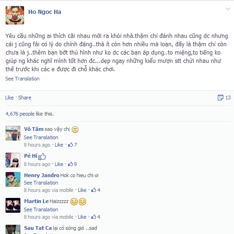
Task: Click first weary emoji in Martin Le's comment
Action: click(x=74, y=202)
